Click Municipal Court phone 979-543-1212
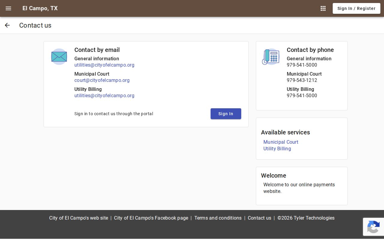This screenshot has height=240, width=384. [302, 80]
